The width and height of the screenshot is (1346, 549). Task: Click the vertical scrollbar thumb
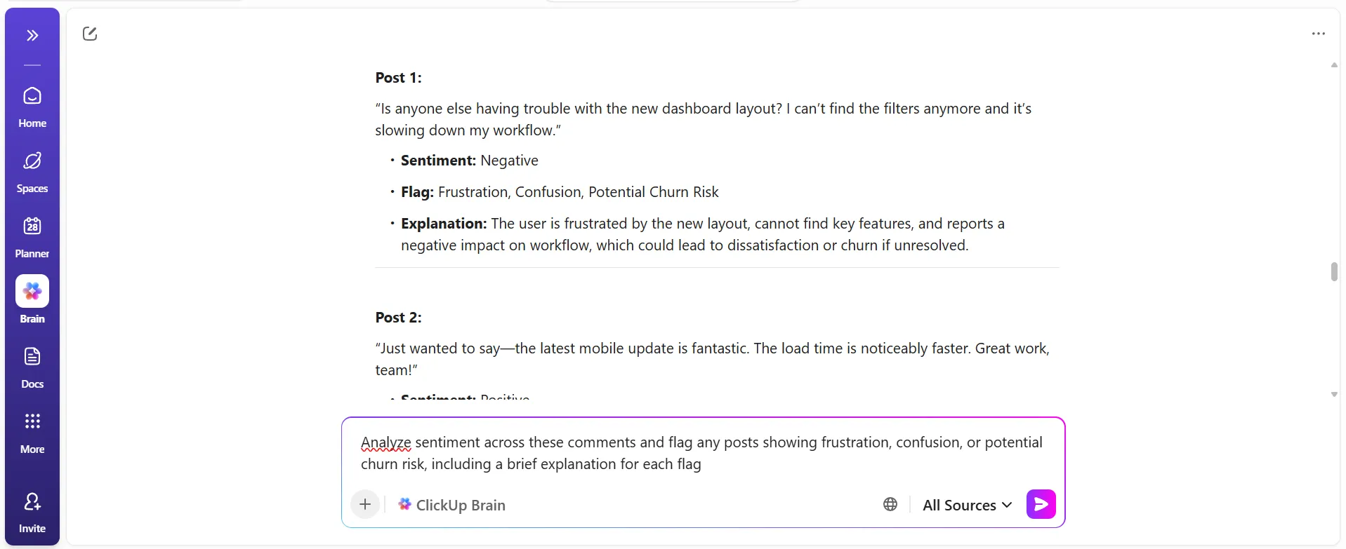1334,271
